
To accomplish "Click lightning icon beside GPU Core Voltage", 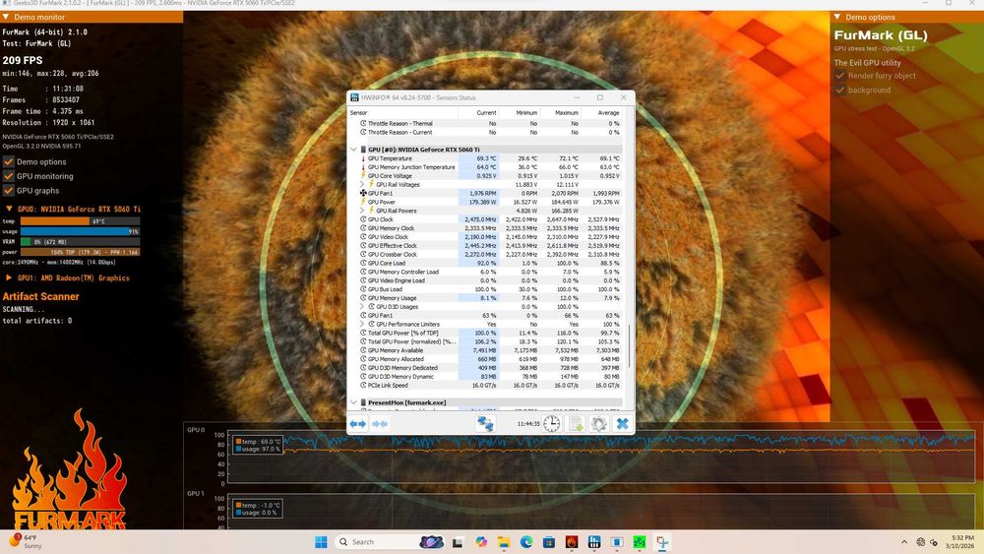I will 363,176.
